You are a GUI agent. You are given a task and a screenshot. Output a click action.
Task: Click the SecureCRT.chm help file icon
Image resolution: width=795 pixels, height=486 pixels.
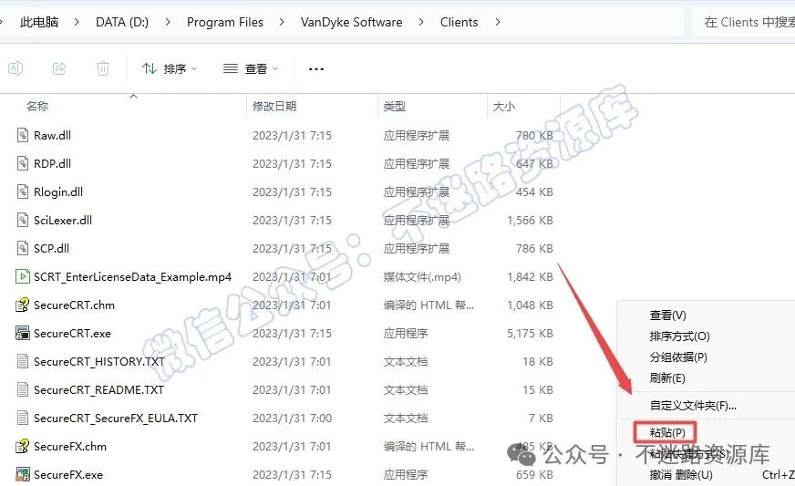click(x=22, y=305)
